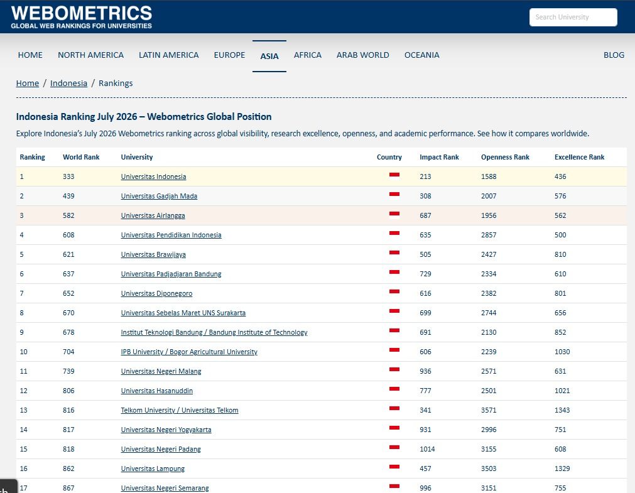This screenshot has width=635, height=493.
Task: Click the flag icon in Universitas Airlangga row
Action: tap(394, 215)
